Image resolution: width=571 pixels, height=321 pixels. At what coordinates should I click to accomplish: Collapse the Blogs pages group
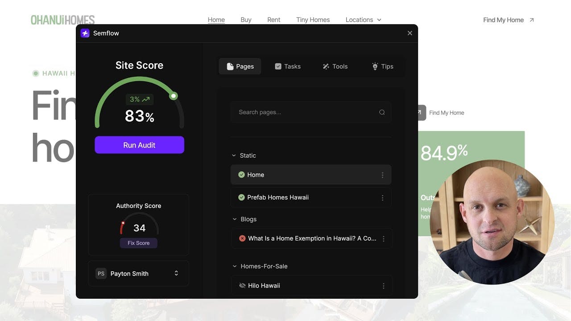[x=234, y=219]
